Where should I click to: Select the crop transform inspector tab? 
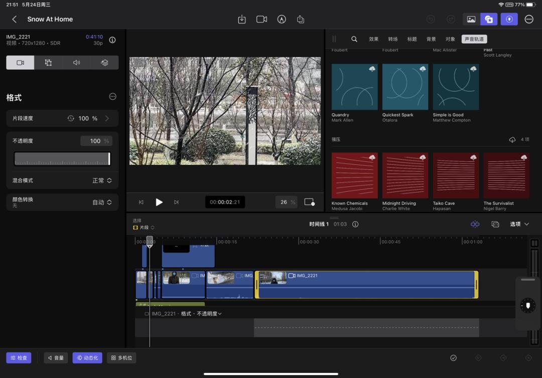[48, 63]
